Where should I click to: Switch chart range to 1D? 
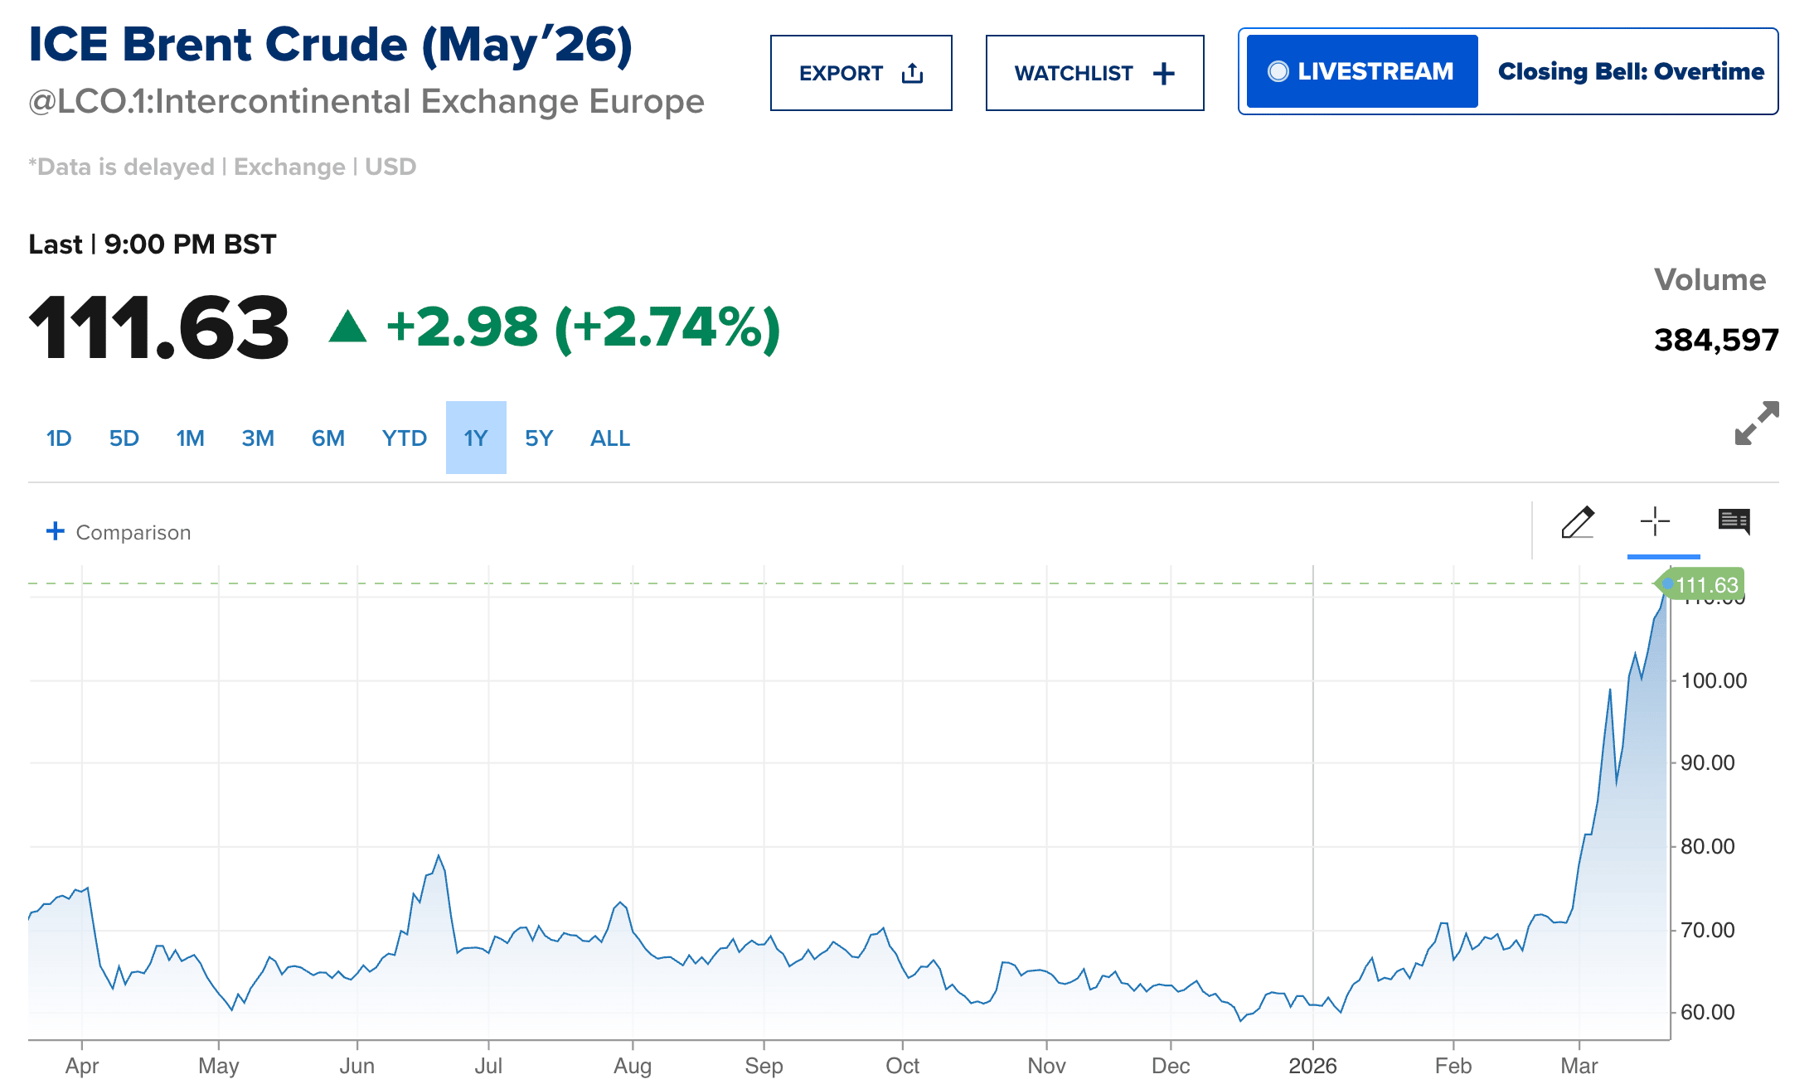(59, 438)
